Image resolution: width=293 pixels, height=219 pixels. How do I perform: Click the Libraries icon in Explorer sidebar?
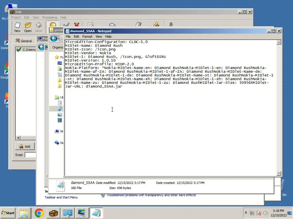57,97
